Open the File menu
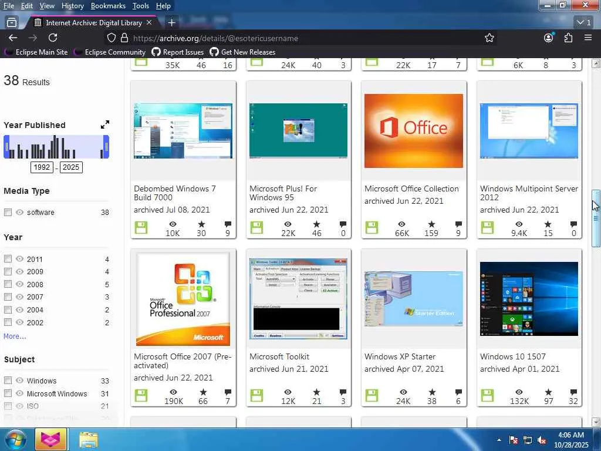601x451 pixels. (x=8, y=6)
